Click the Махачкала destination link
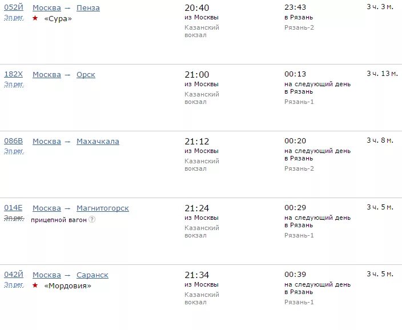The height and width of the screenshot is (330, 402). (98, 141)
